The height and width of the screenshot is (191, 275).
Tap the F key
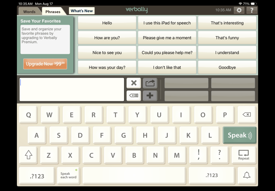(102, 135)
